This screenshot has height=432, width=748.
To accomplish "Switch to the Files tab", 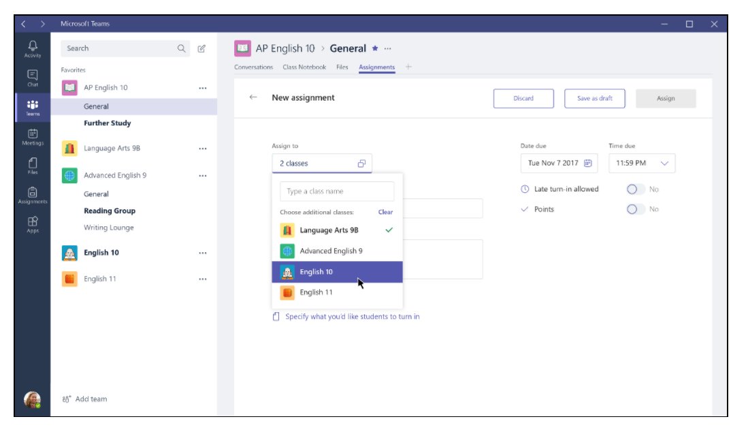I will (342, 67).
